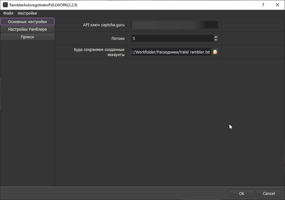This screenshot has width=285, height=200.
Task: Click the Valid rambler.txt save path field
Action: pos(171,52)
